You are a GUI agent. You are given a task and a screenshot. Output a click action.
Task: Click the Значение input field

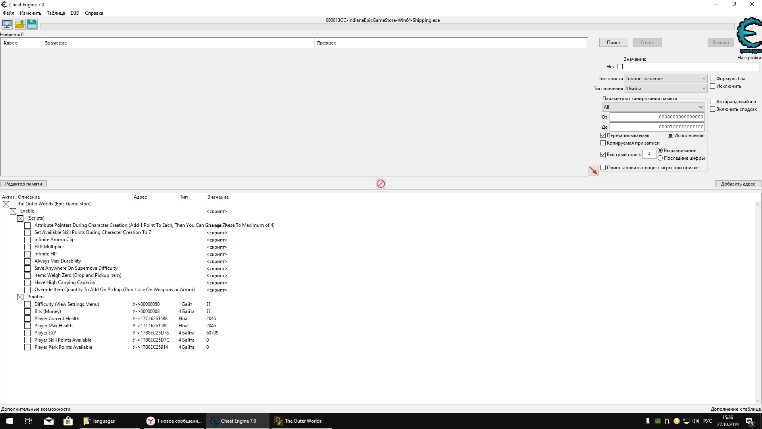click(692, 67)
